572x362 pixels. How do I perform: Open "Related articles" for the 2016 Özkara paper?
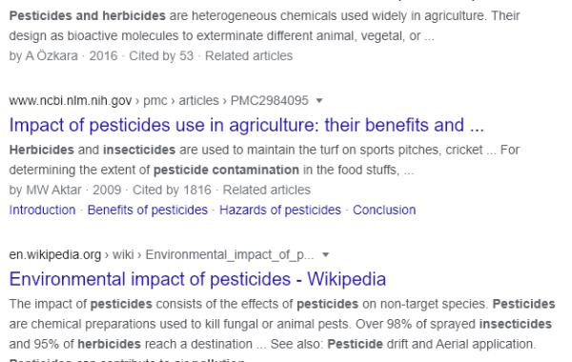pos(249,56)
